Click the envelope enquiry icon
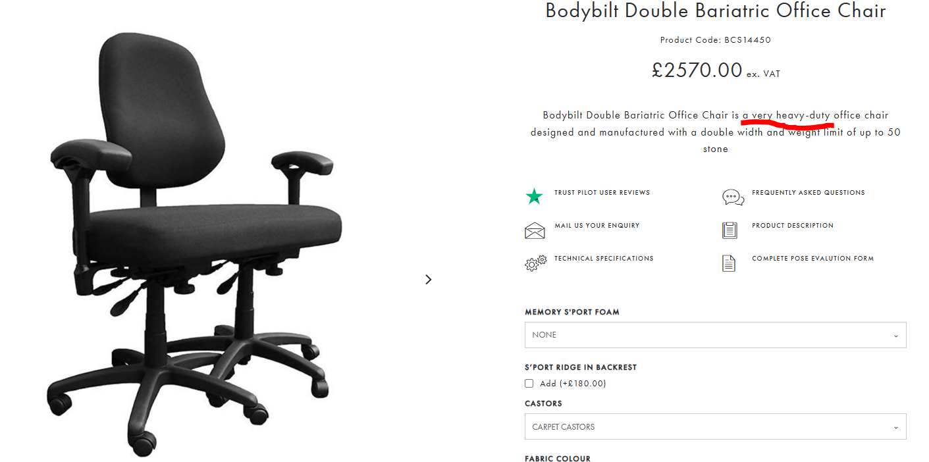Image resolution: width=929 pixels, height=462 pixels. 535,230
